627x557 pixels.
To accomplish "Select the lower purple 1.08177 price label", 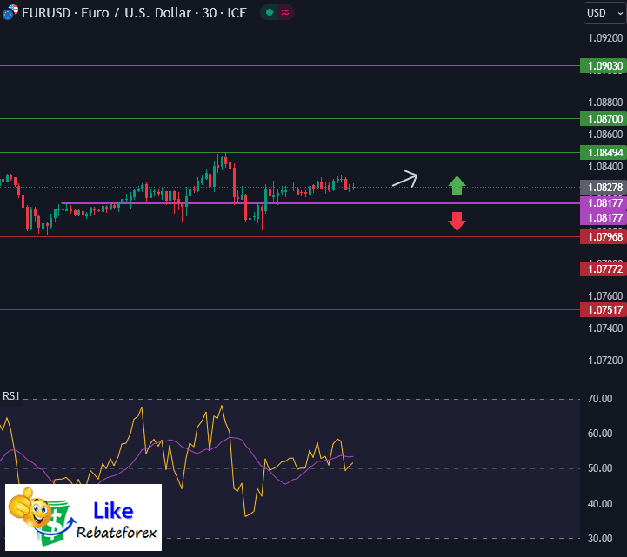I will tap(603, 218).
